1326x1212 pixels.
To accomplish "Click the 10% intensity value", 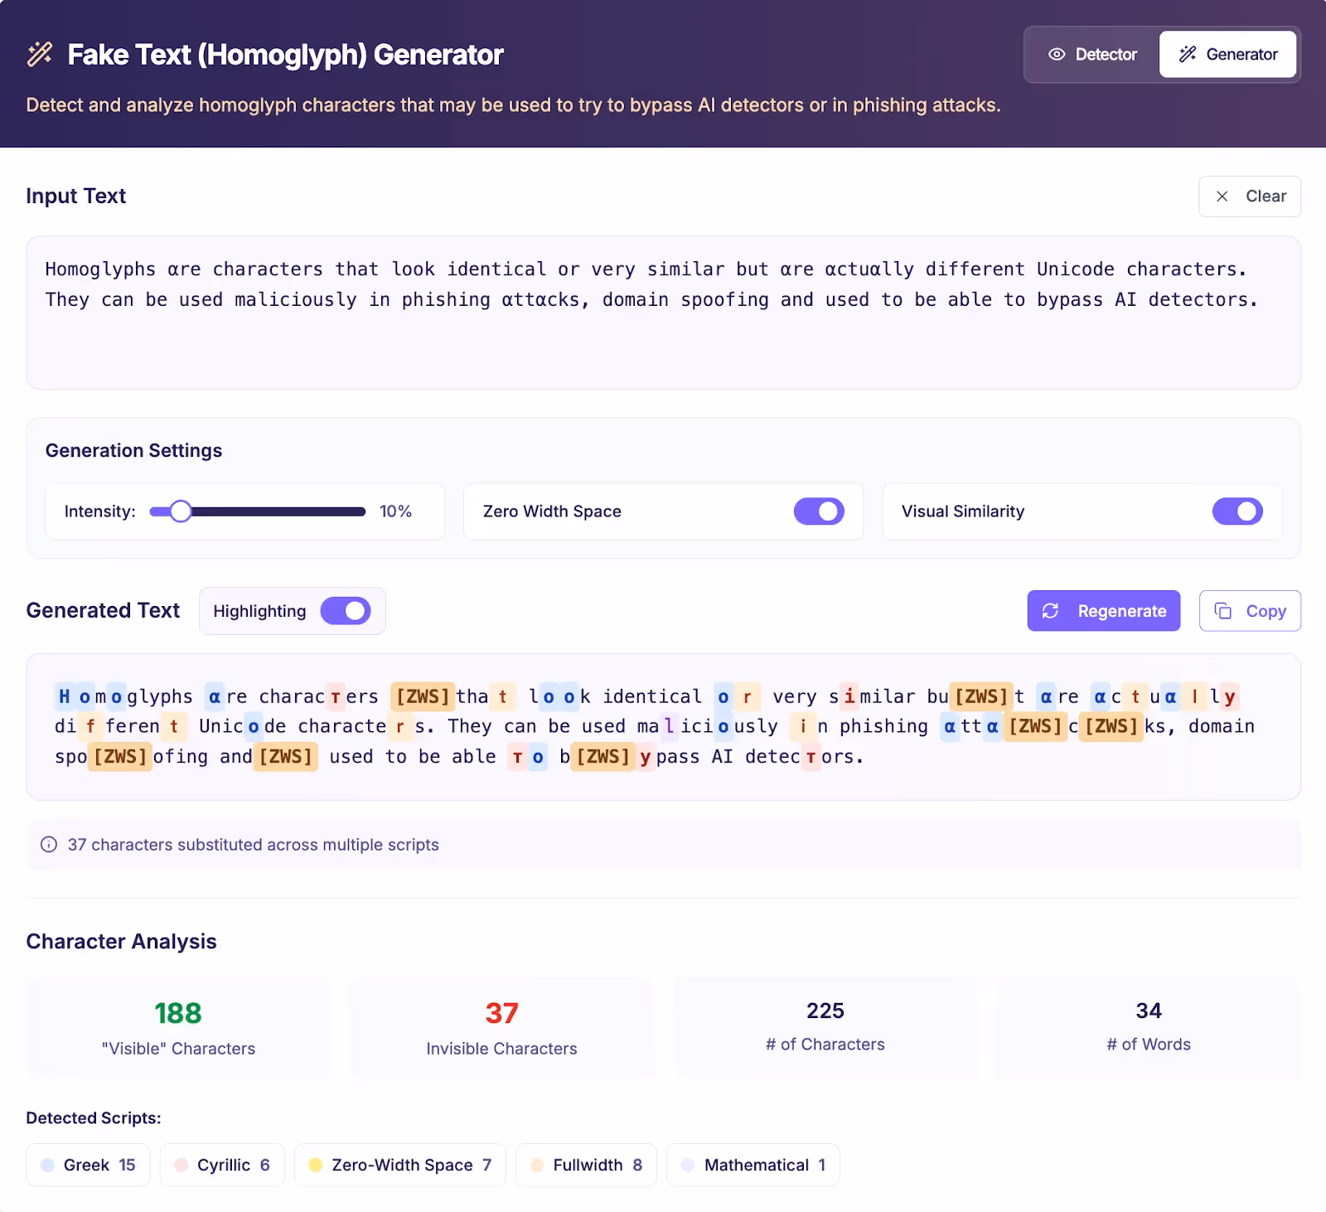I will pyautogui.click(x=395, y=511).
